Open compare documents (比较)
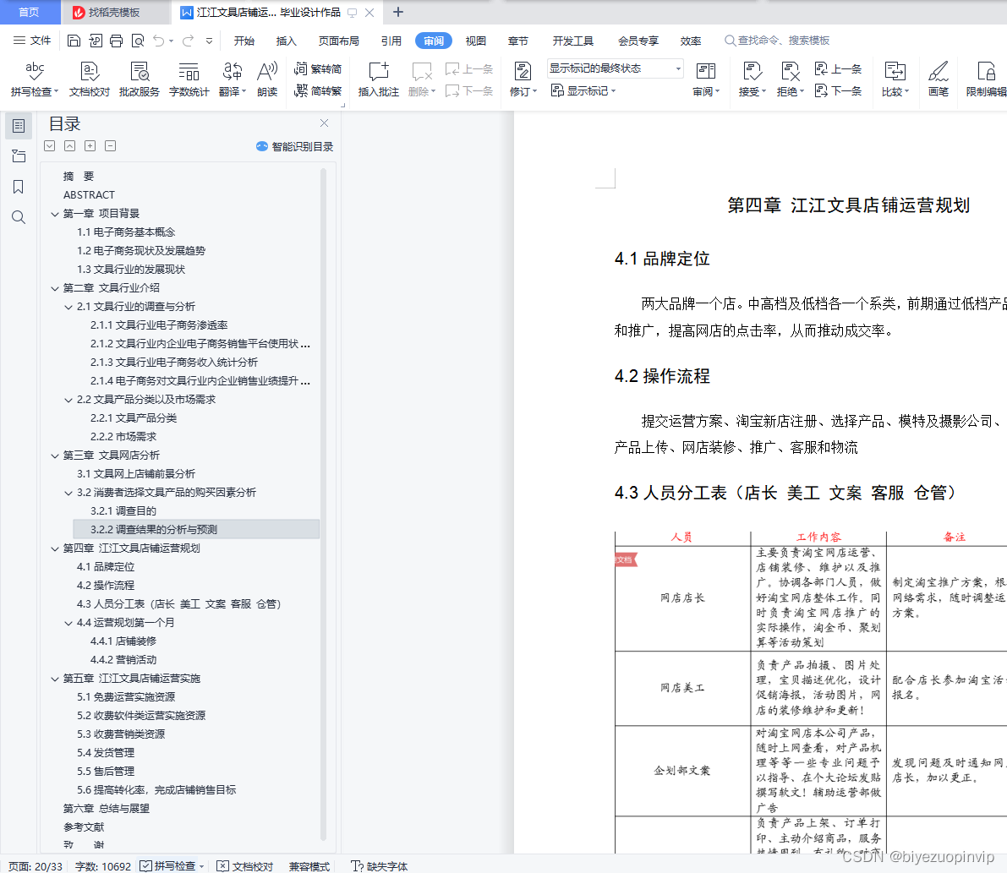The image size is (1007, 873). 895,79
